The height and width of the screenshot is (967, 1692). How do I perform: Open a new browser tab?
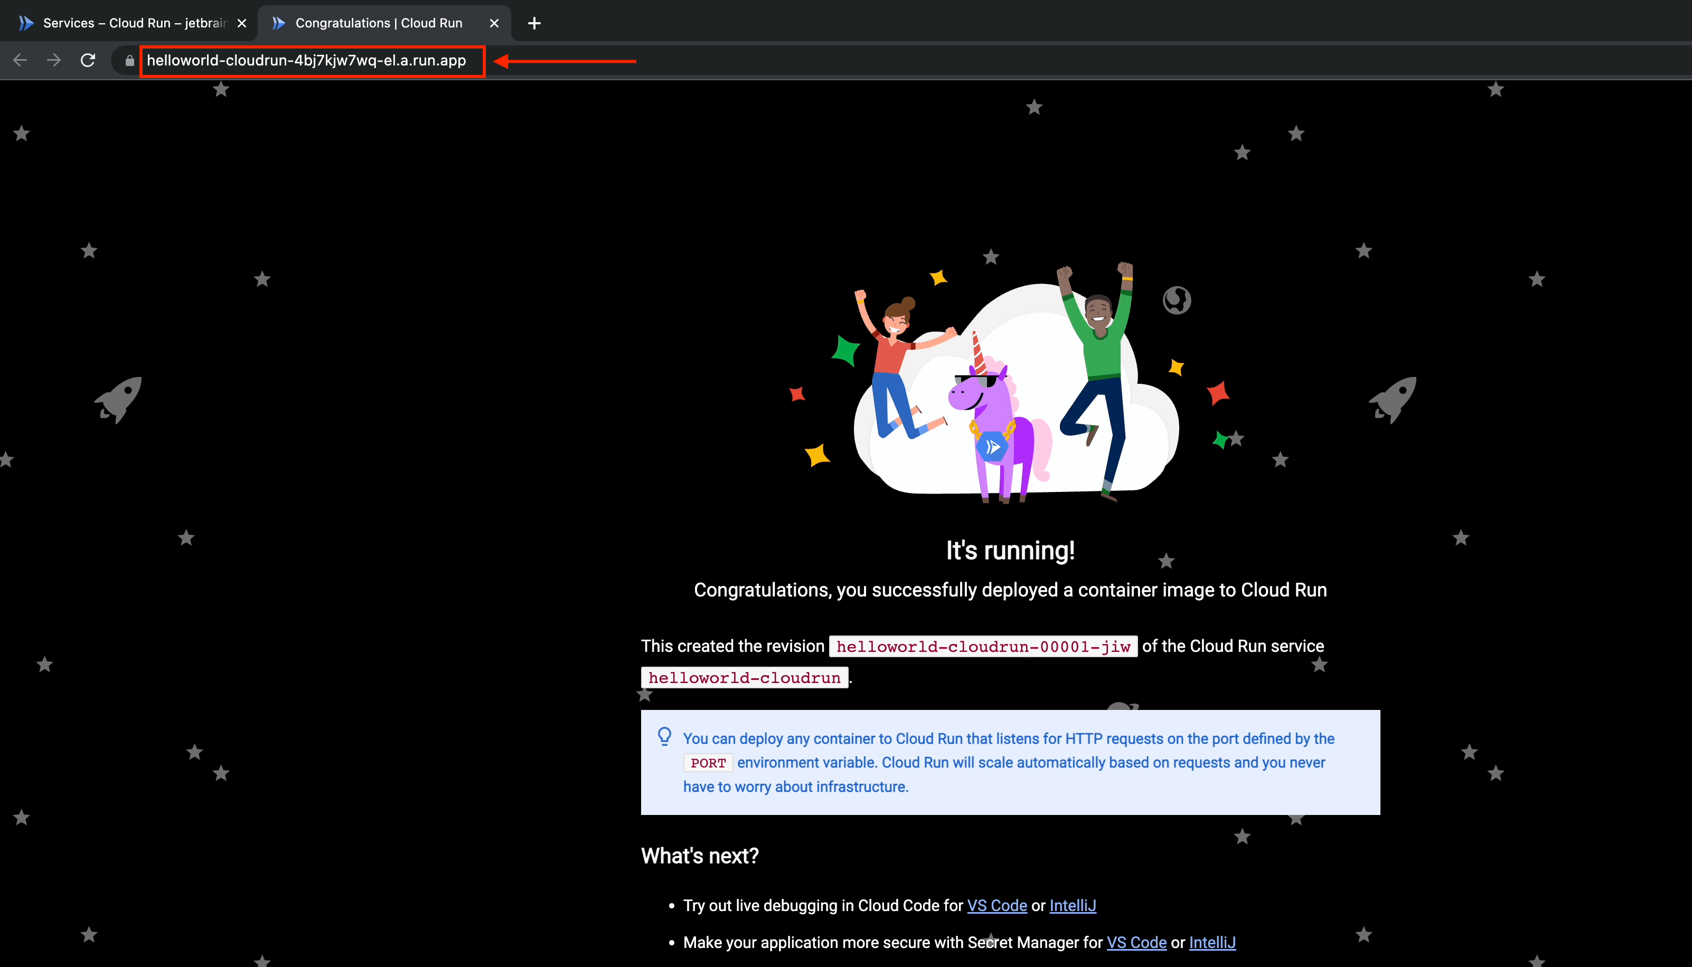pos(534,23)
